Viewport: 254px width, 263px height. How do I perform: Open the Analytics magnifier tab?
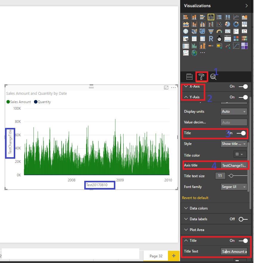213,77
